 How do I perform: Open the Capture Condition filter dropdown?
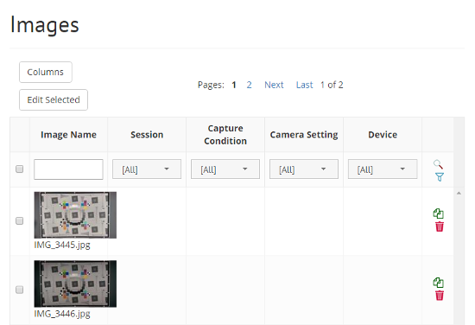225,169
